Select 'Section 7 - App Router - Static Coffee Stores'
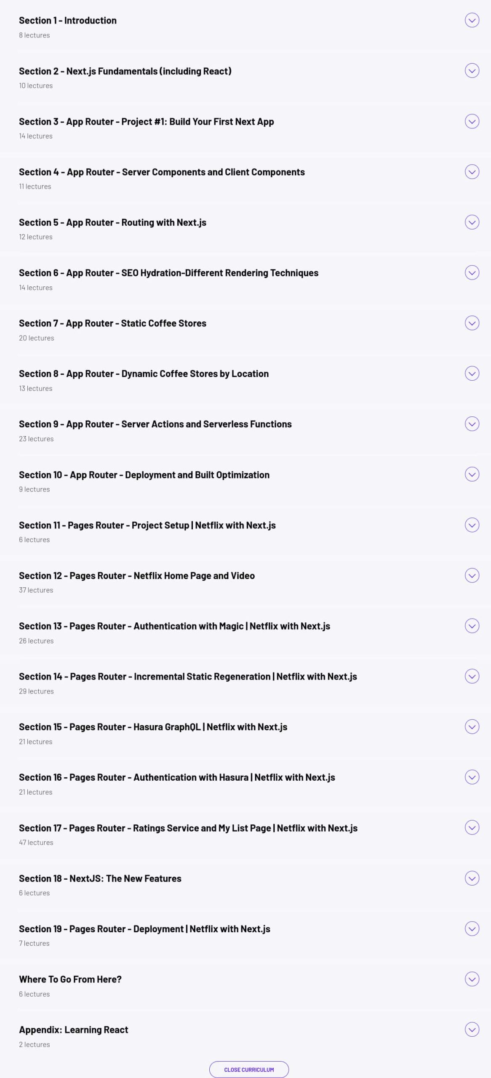The image size is (491, 1078). coord(112,323)
